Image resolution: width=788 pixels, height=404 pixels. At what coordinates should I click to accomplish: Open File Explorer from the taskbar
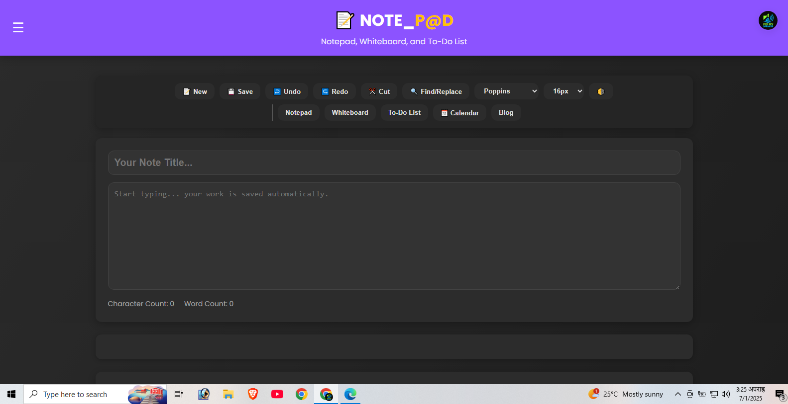tap(228, 394)
